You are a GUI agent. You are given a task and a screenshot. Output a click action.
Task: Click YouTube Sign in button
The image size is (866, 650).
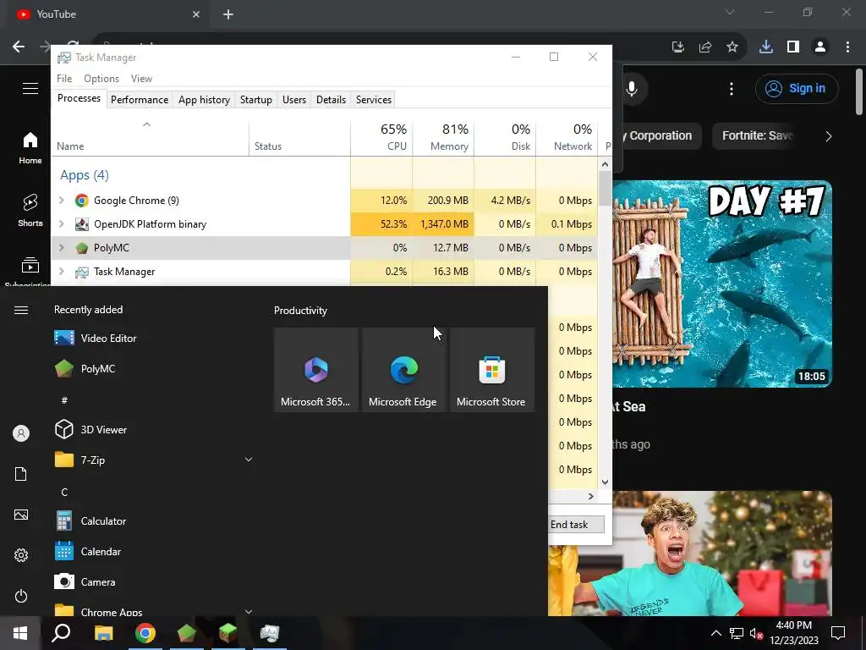(797, 88)
